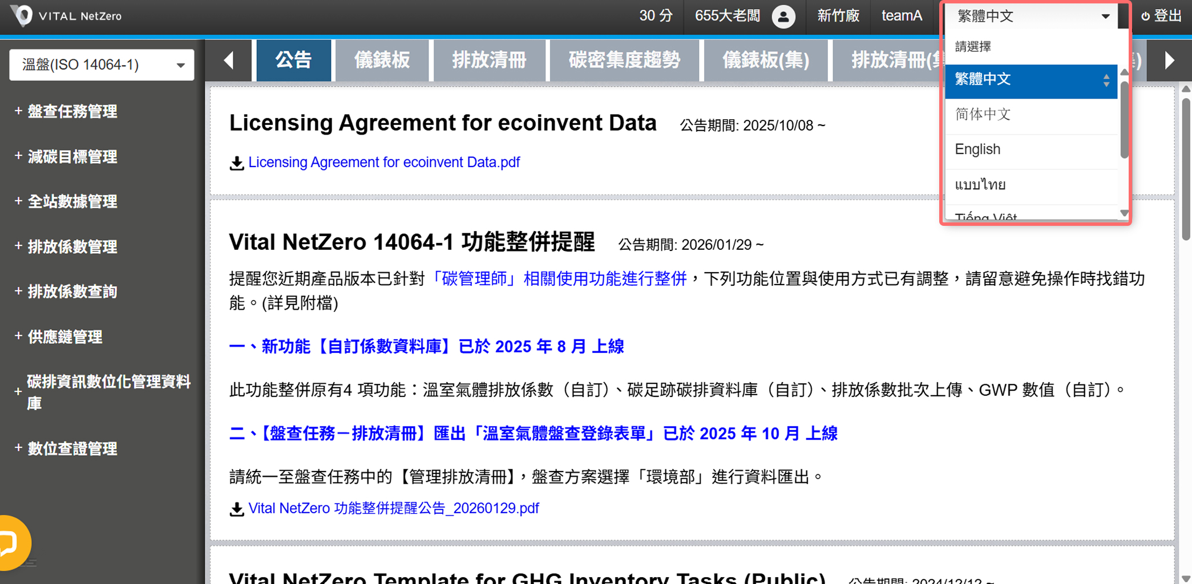Image resolution: width=1192 pixels, height=584 pixels.
Task: Click download icon for 功能整併提醒公告 PDF
Action: pyautogui.click(x=236, y=509)
